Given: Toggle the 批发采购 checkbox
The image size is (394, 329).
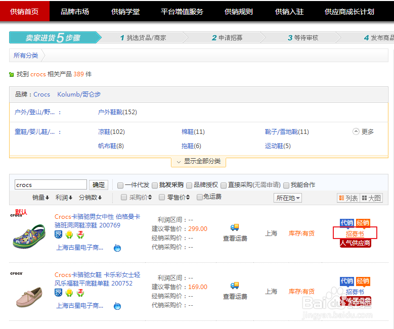Looking at the screenshot, I should click(x=155, y=185).
